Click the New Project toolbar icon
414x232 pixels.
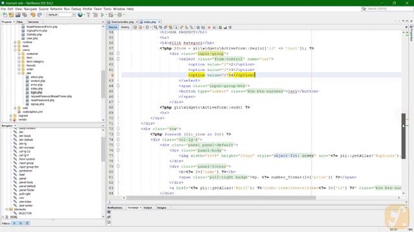12,15
